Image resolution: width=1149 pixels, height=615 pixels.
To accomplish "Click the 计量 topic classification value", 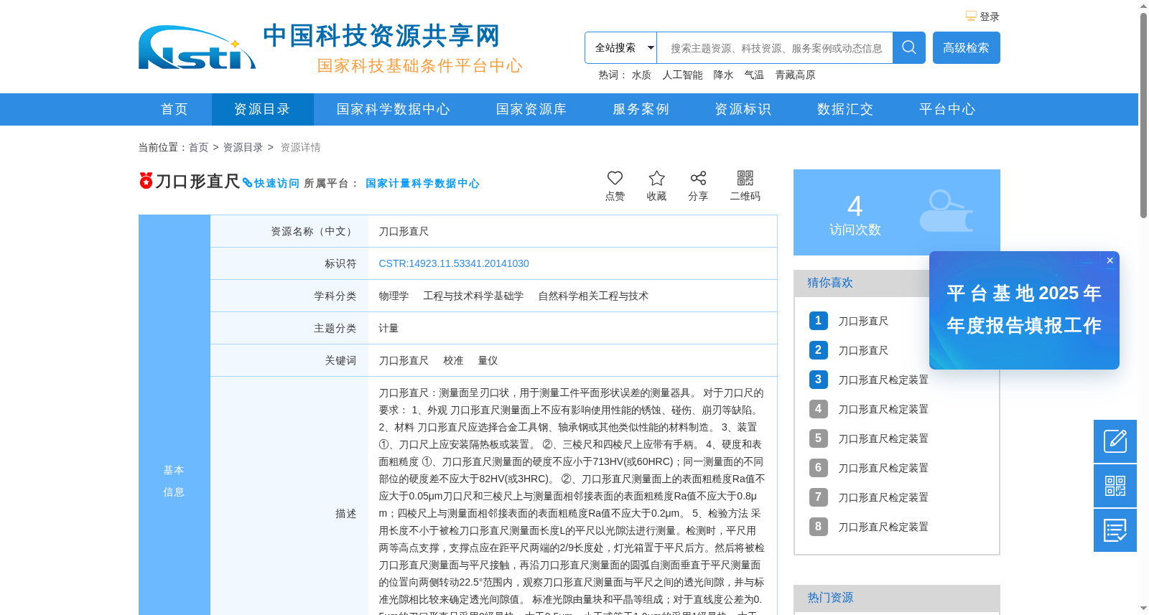I will pyautogui.click(x=389, y=328).
